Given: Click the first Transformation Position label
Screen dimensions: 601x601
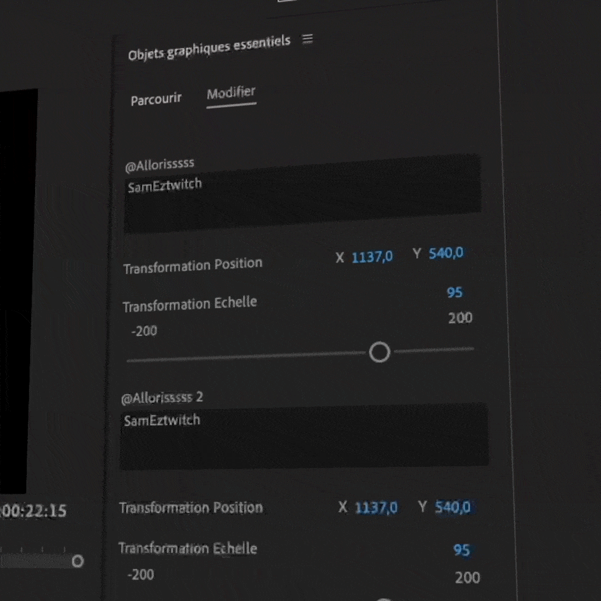Looking at the screenshot, I should coord(193,266).
